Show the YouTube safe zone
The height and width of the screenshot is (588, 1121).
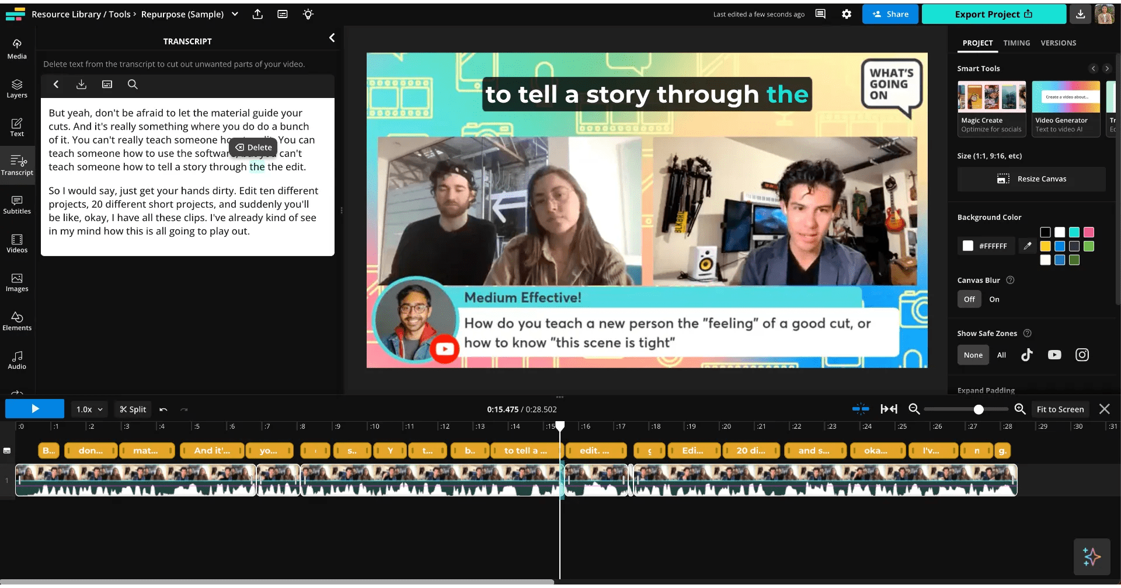coord(1054,355)
